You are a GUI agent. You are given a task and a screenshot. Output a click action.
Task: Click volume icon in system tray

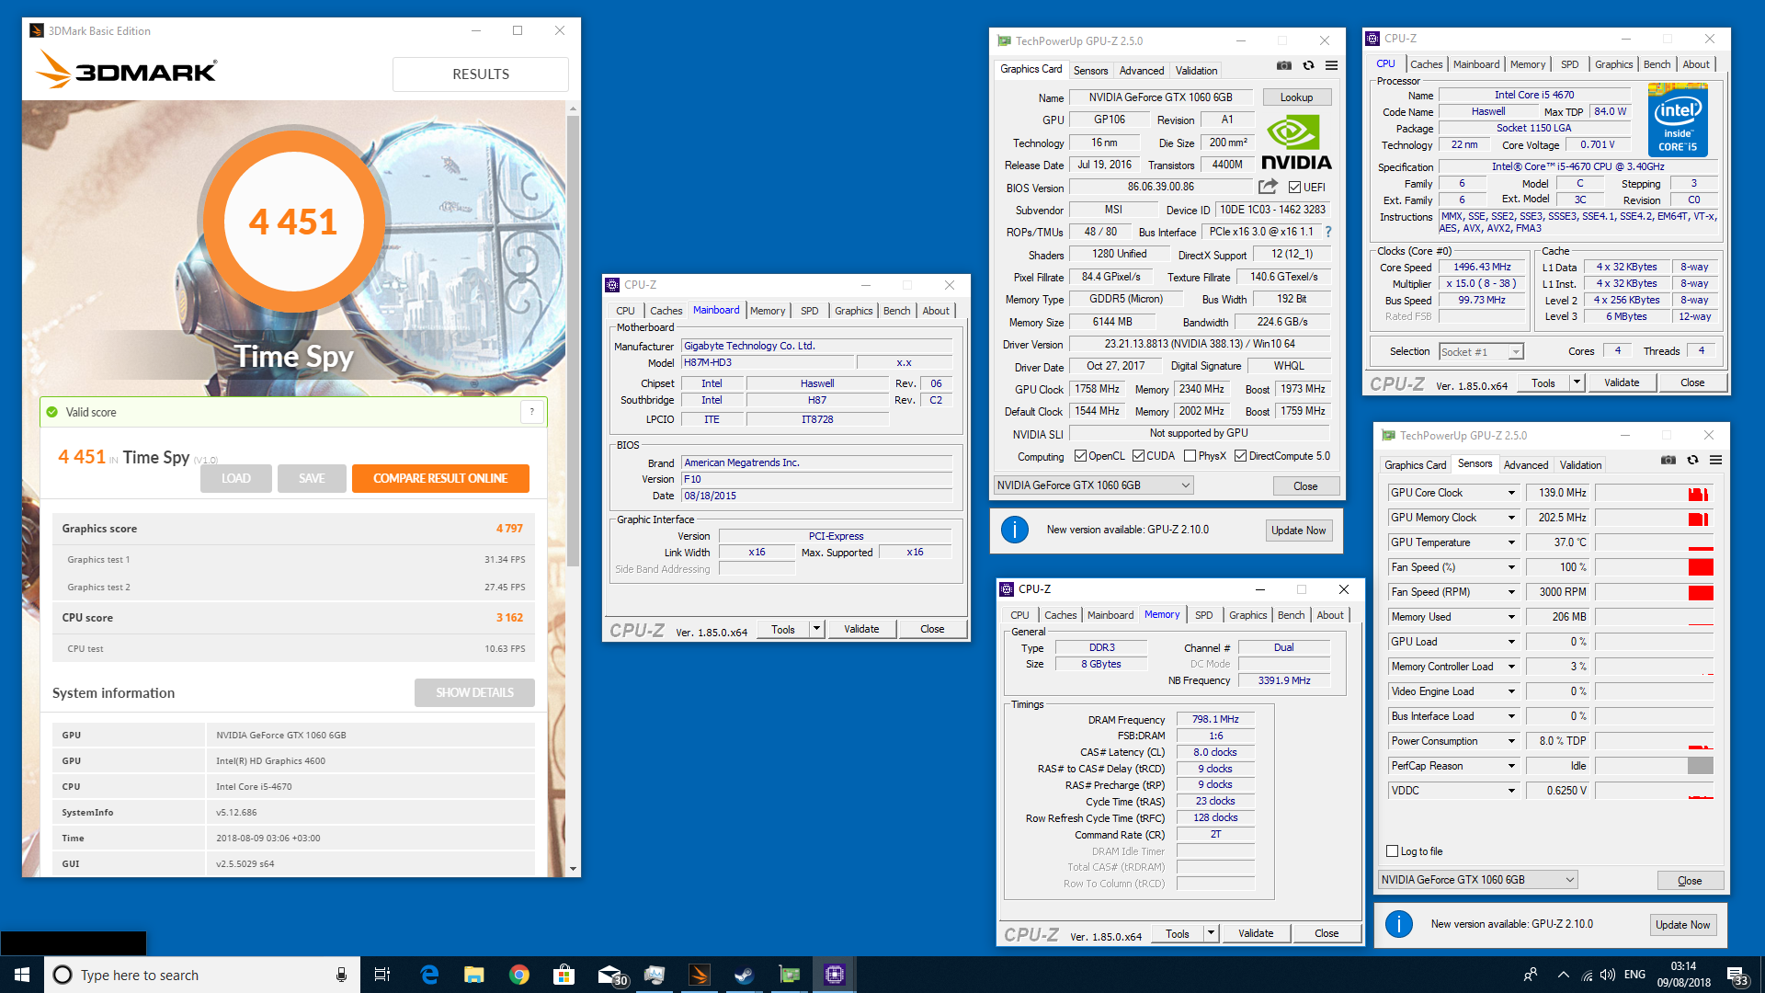1608,975
